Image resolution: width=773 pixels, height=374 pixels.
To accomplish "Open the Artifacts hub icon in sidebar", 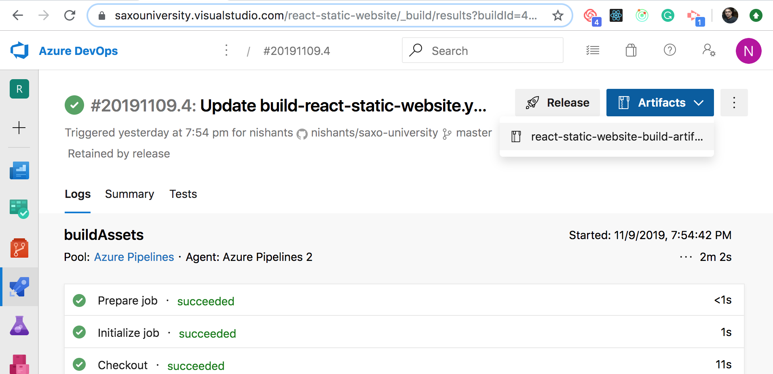I will [x=19, y=364].
